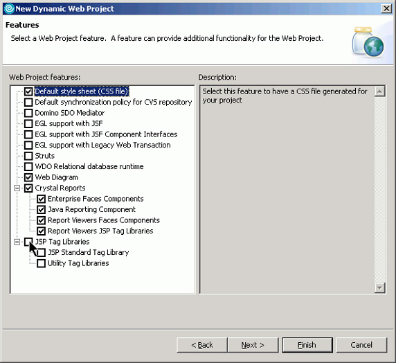This screenshot has height=363, width=396.
Task: Click the Description text area
Action: point(287,189)
